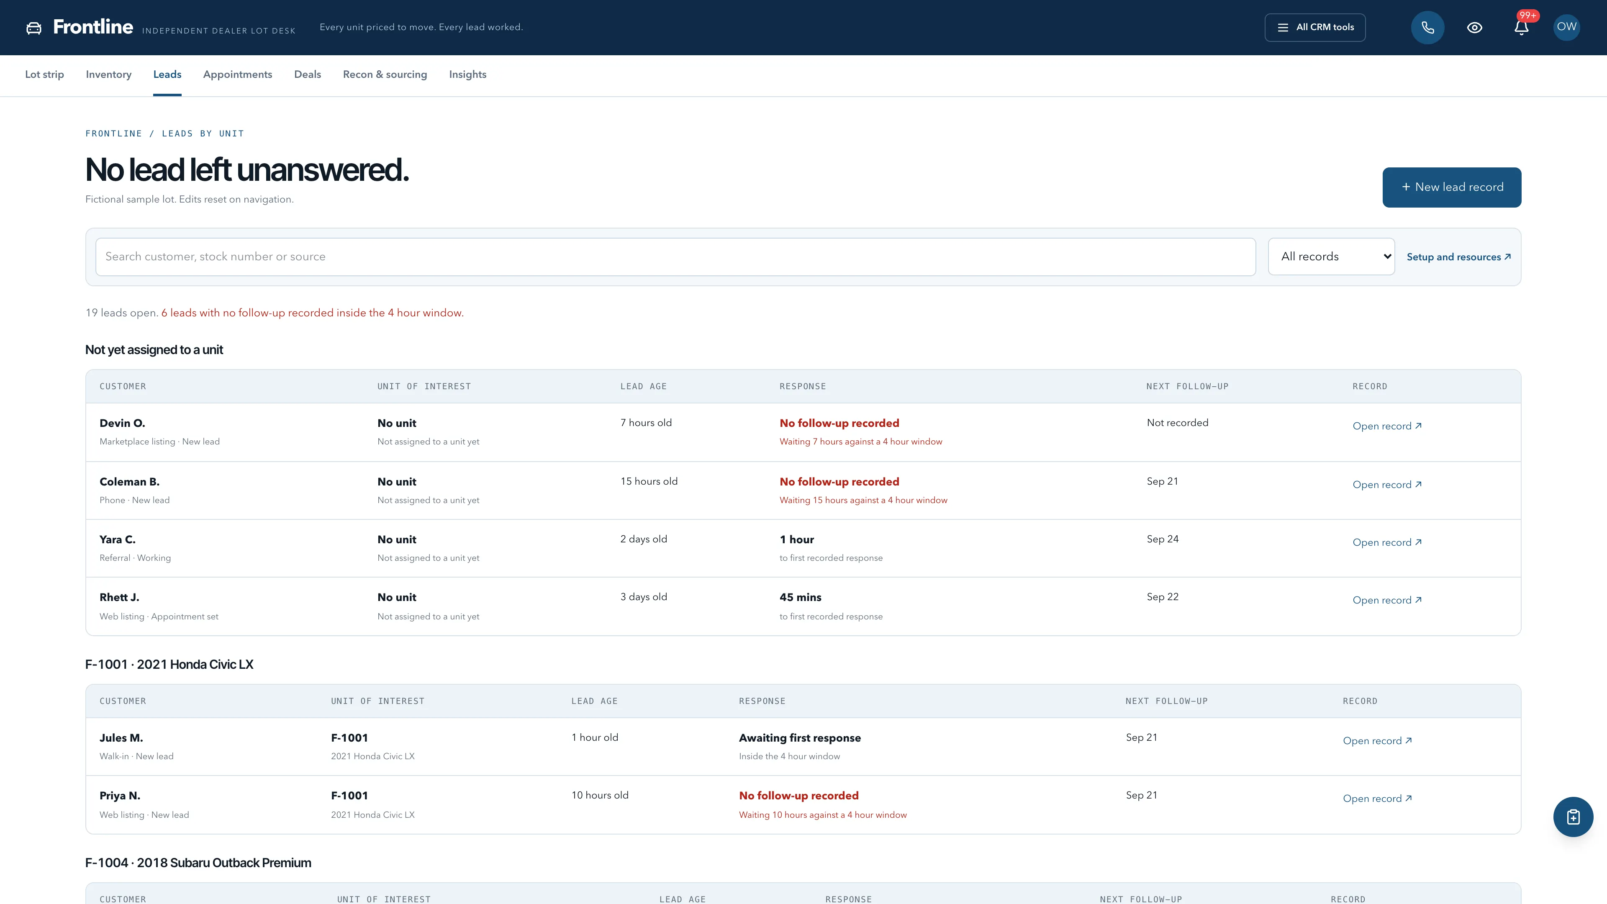
Task: Open record for Coleman B.
Action: pyautogui.click(x=1387, y=485)
